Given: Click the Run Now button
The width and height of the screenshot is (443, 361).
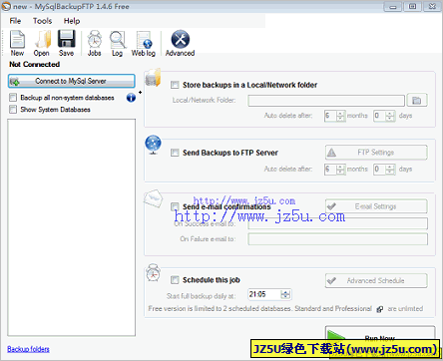Looking at the screenshot, I should 380,333.
